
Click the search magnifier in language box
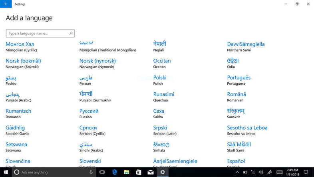(71, 34)
